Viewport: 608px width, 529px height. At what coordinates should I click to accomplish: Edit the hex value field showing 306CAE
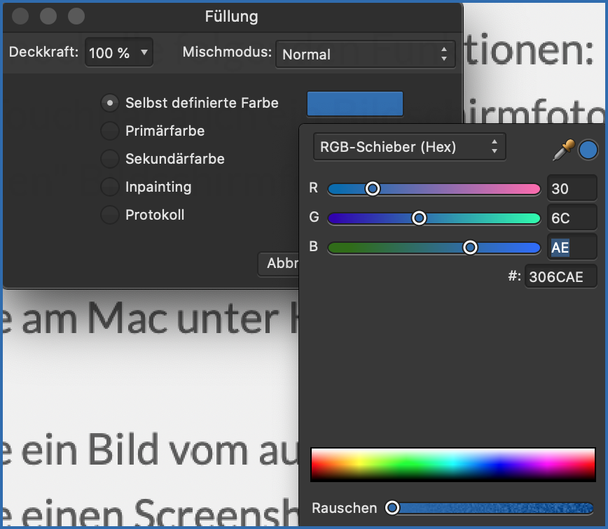pyautogui.click(x=560, y=276)
